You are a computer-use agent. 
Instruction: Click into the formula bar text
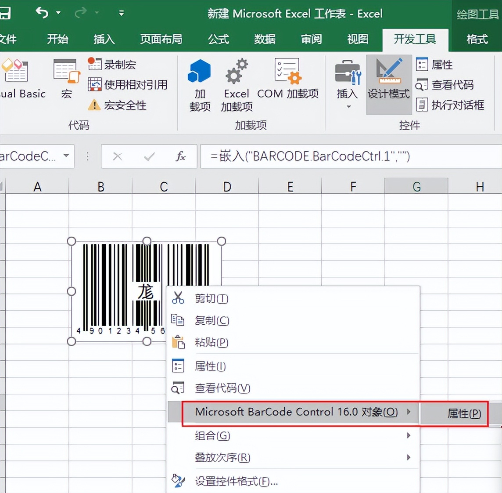(351, 156)
